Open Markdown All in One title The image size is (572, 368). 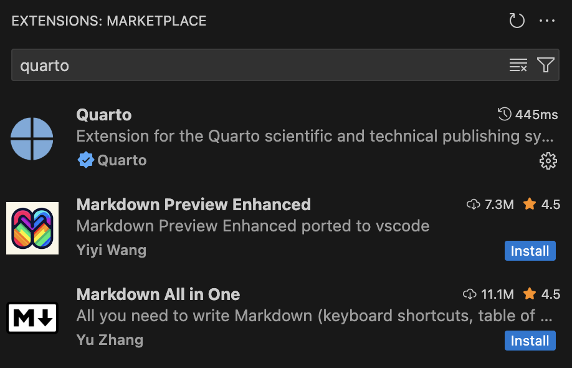158,294
